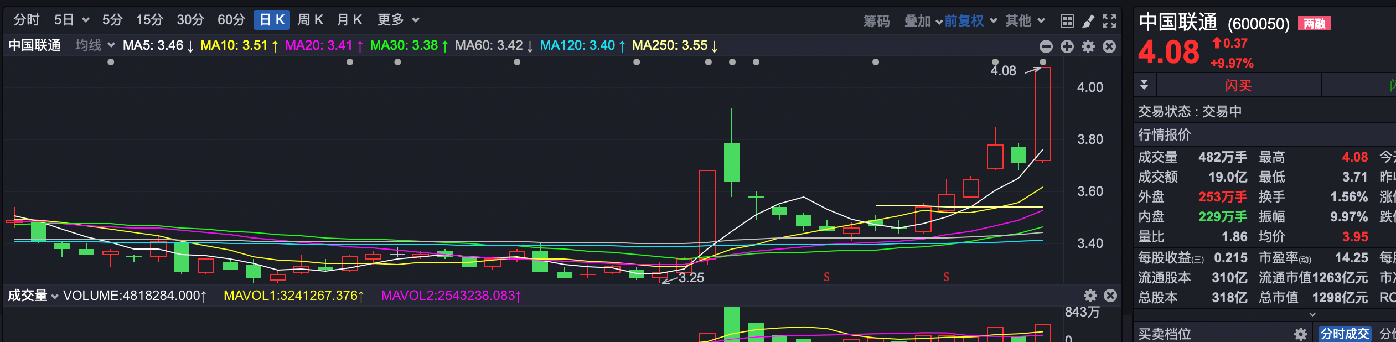Screen dimensions: 1396x342
Task: Click event dot above the latest limit-up candle
Action: [x=1043, y=62]
